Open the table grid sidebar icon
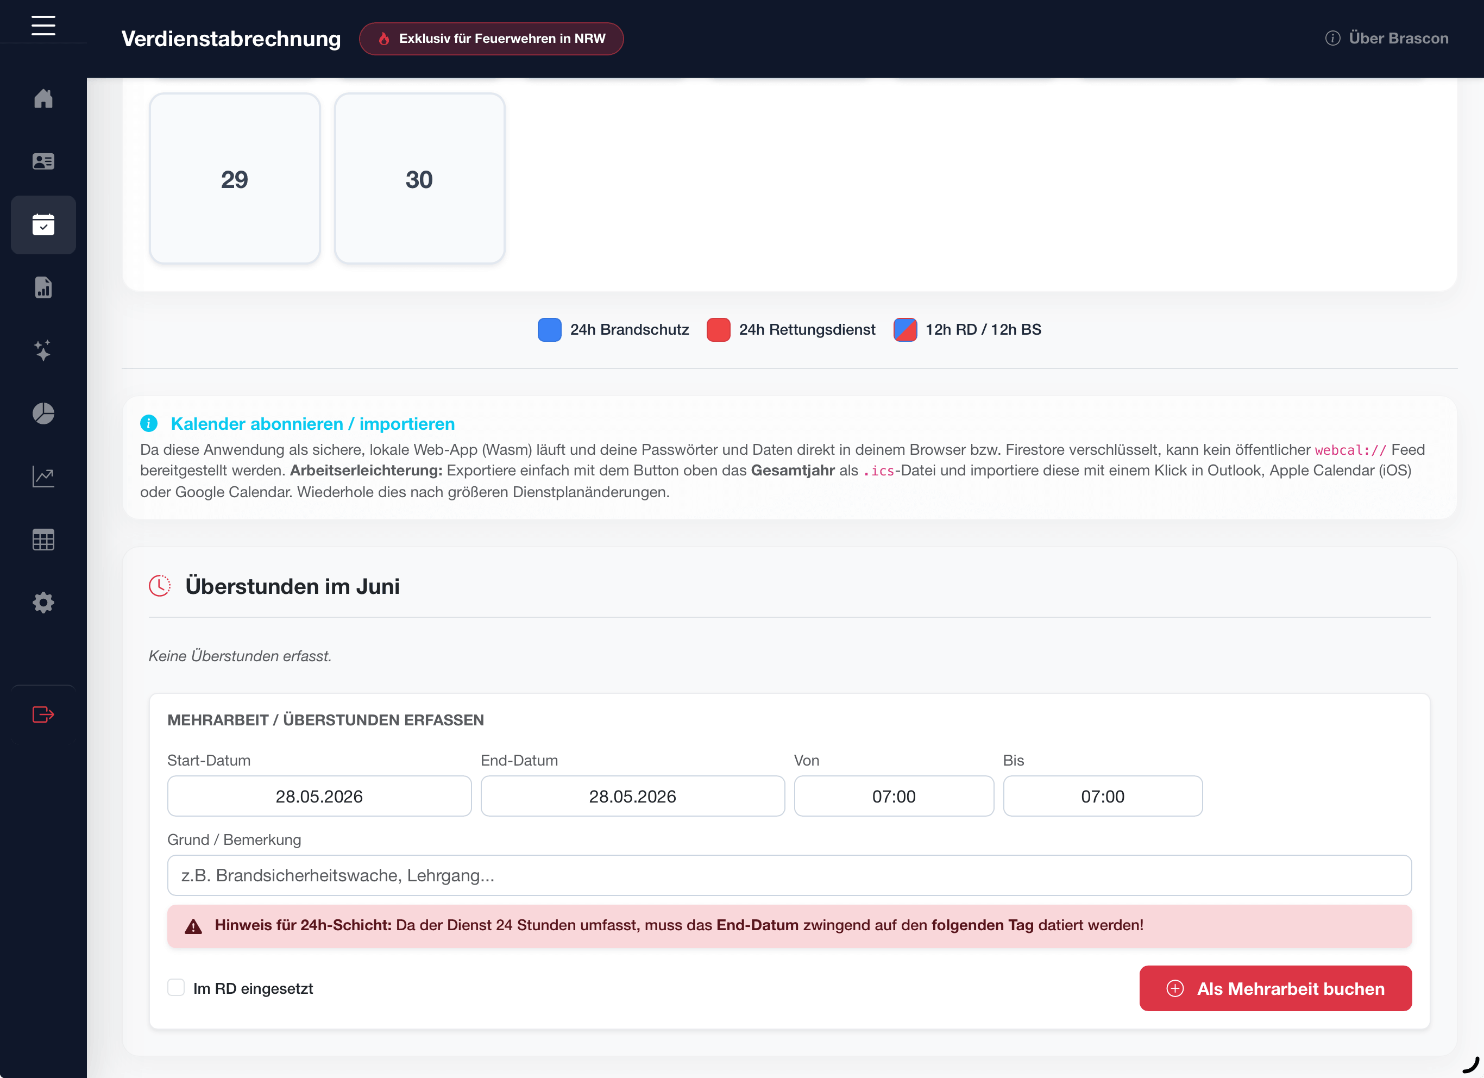This screenshot has height=1078, width=1484. click(x=43, y=540)
